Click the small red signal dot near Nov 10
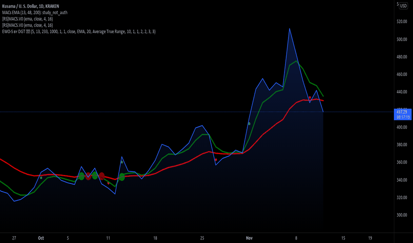Viewport: 413px width, 243px height. pos(310,98)
